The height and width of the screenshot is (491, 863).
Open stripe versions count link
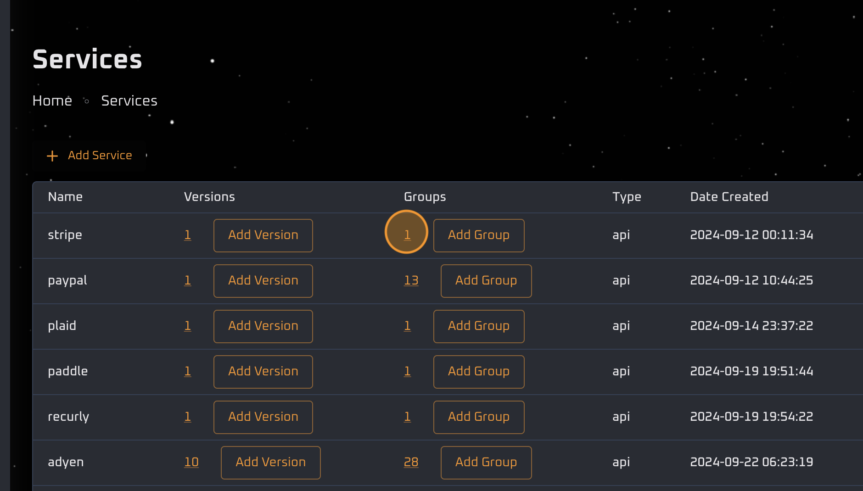[x=188, y=235]
